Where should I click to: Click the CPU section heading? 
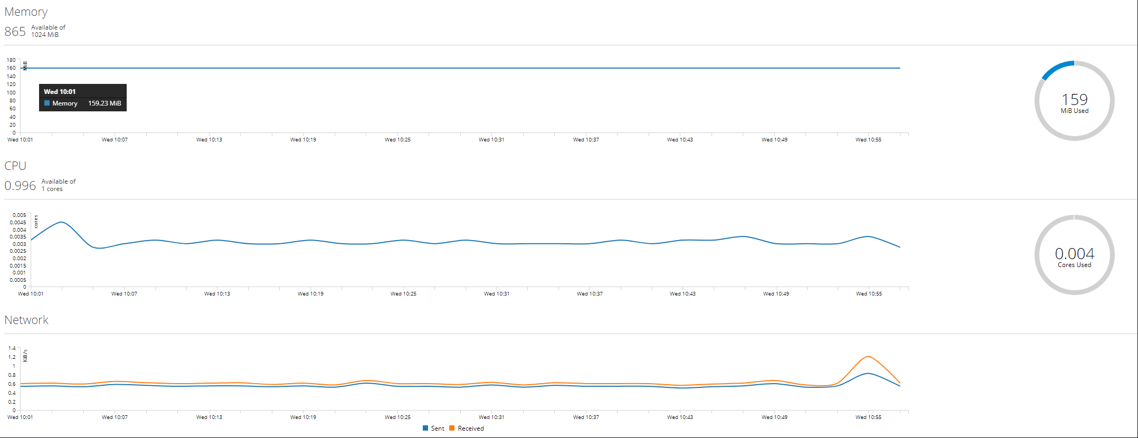pyautogui.click(x=15, y=166)
